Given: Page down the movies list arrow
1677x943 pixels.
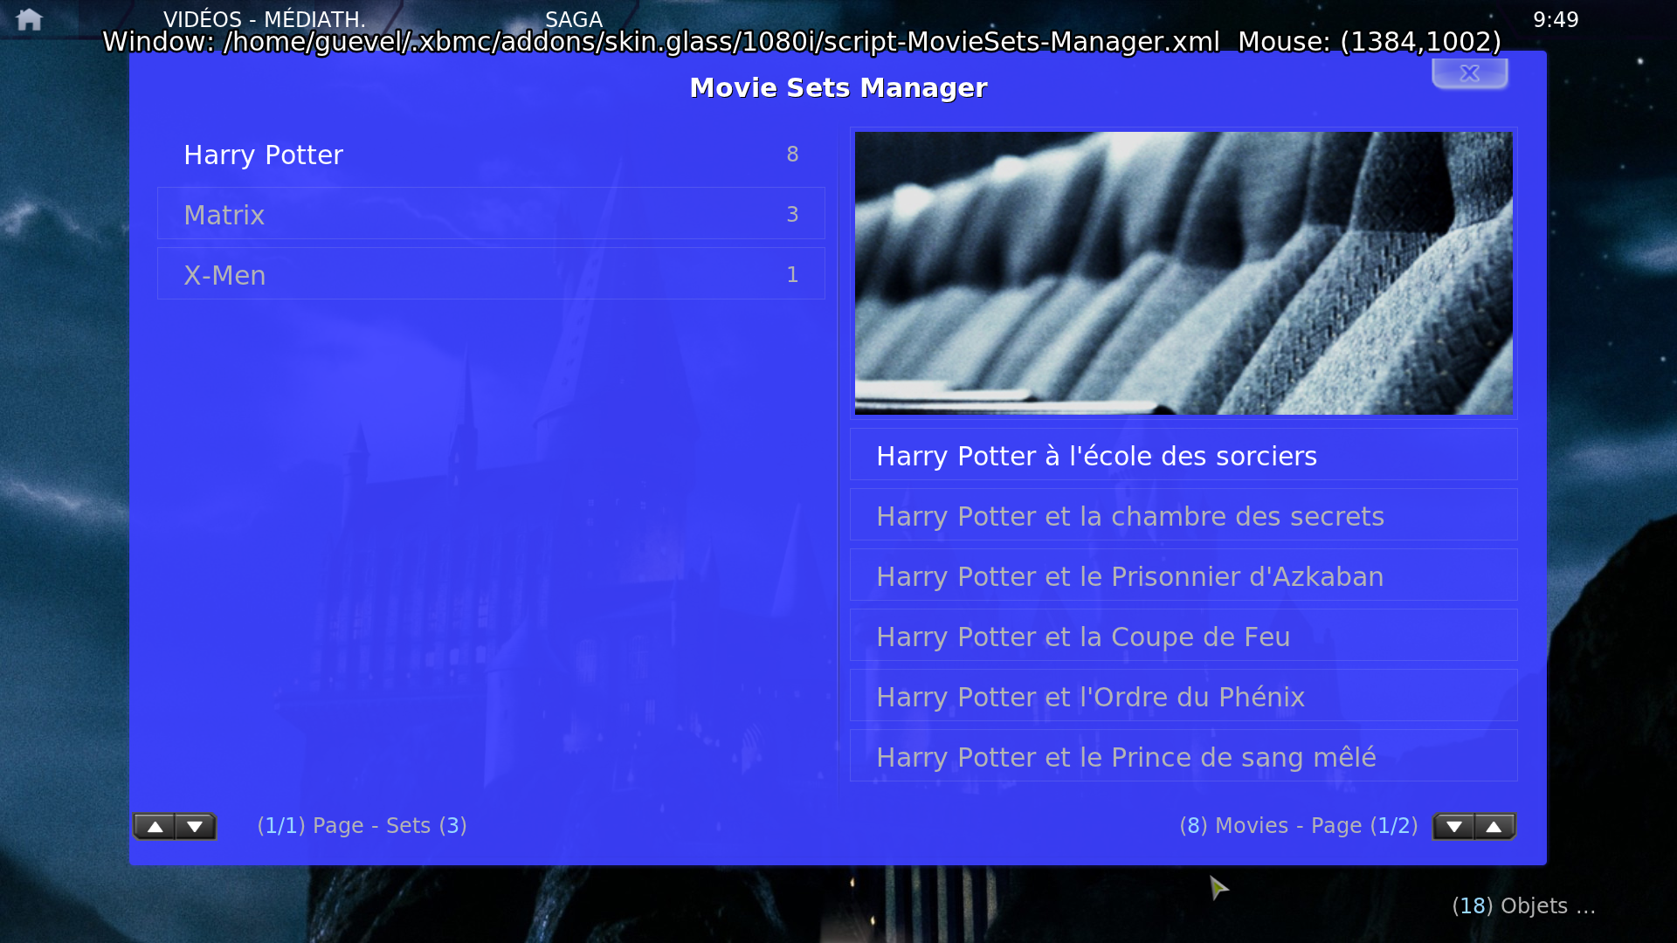Looking at the screenshot, I should (1454, 827).
